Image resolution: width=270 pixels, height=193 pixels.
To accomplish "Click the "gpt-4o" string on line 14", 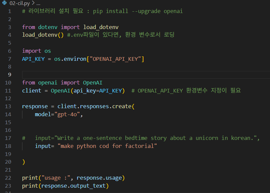I will [67, 115].
